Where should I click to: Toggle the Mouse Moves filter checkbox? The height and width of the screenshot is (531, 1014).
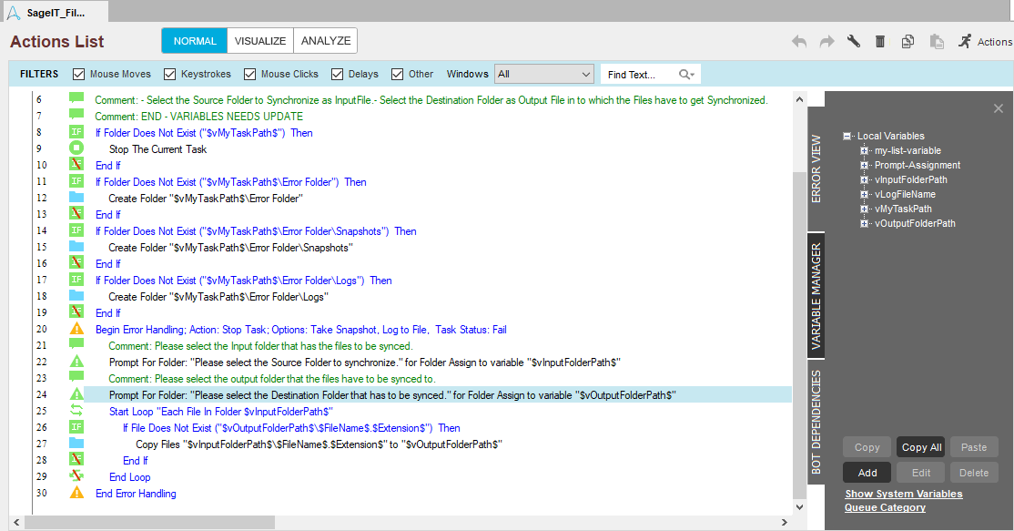[x=79, y=74]
